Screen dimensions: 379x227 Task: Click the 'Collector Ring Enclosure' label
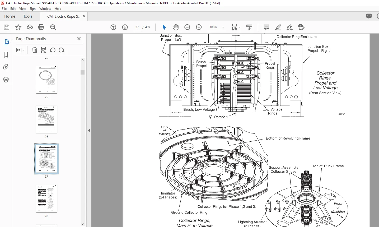[x=296, y=37]
